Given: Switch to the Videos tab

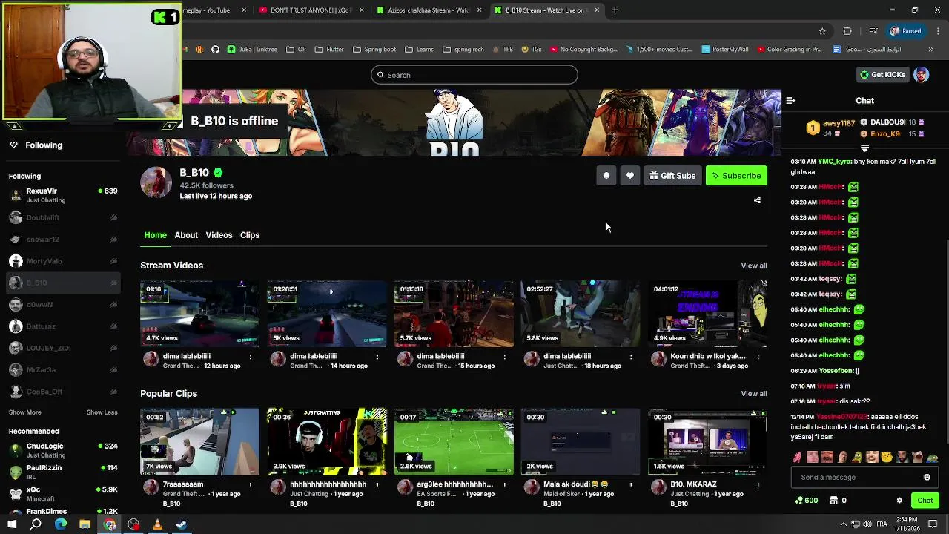Looking at the screenshot, I should pos(219,235).
